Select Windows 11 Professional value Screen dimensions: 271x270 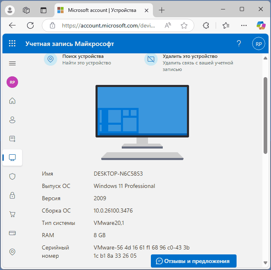click(124, 186)
